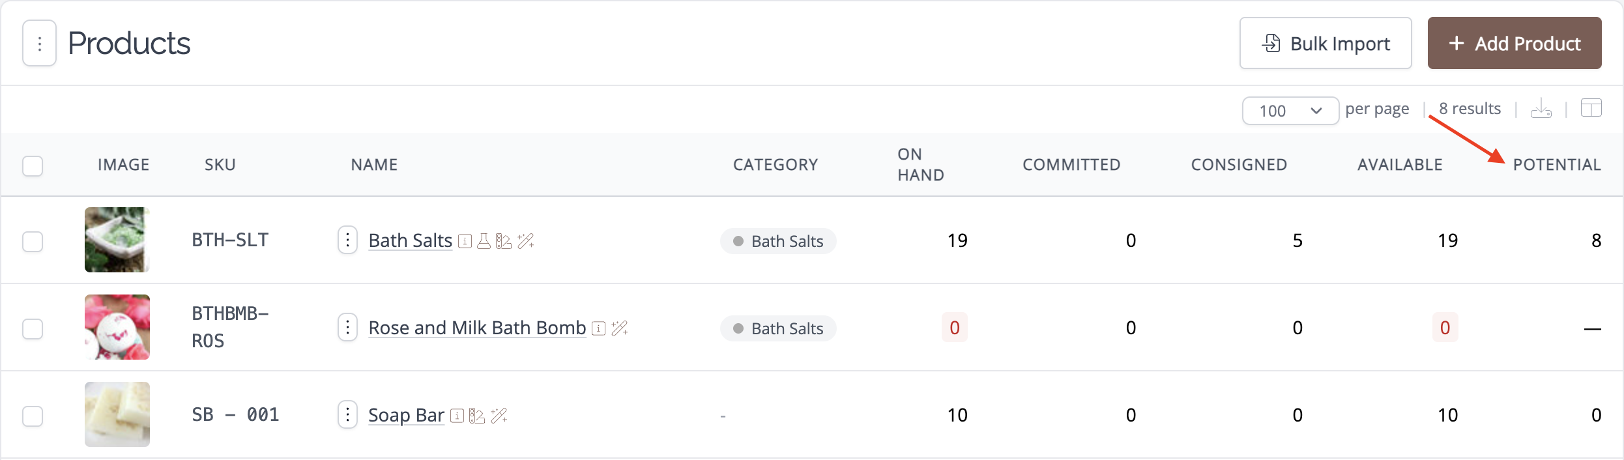Select the SB - 001 row checkbox
The width and height of the screenshot is (1624, 460).
pos(33,416)
